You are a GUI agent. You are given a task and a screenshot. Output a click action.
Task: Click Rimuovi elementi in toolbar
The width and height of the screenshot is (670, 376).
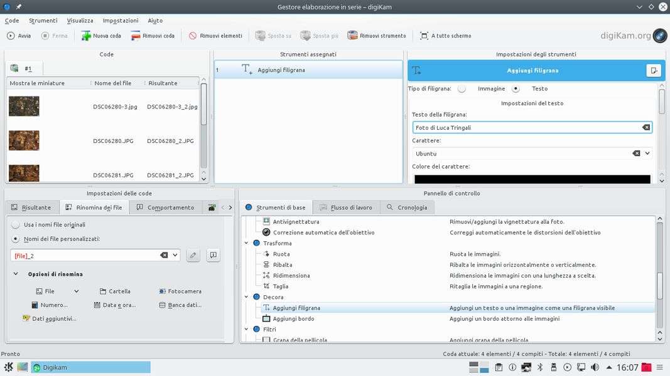[x=215, y=36]
